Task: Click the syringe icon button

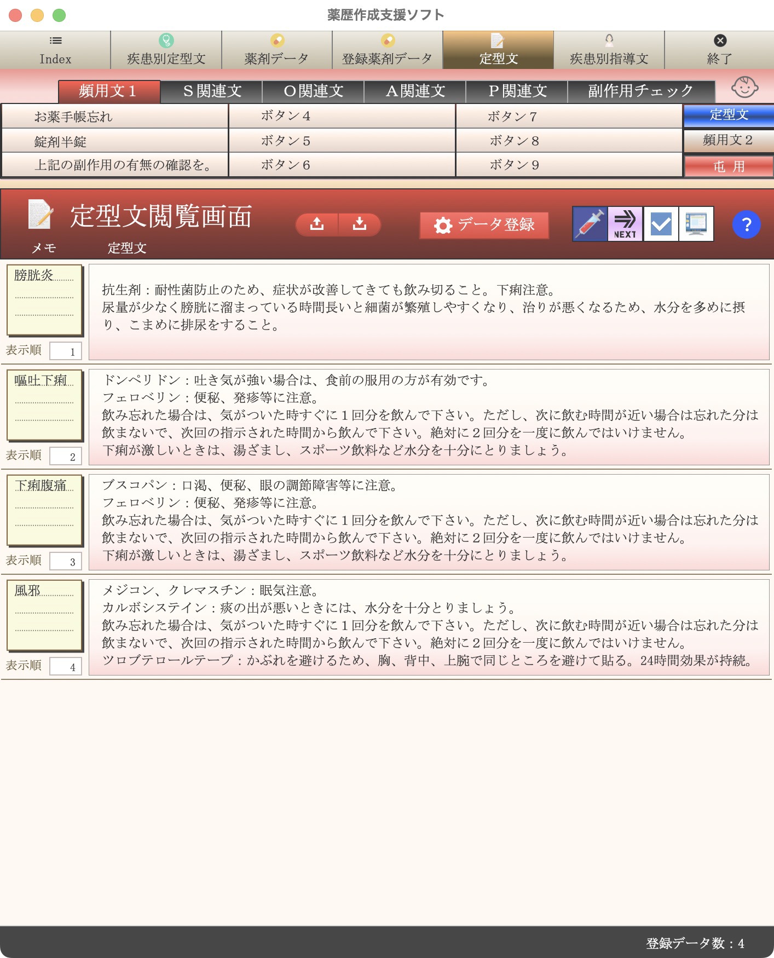Action: tap(590, 224)
